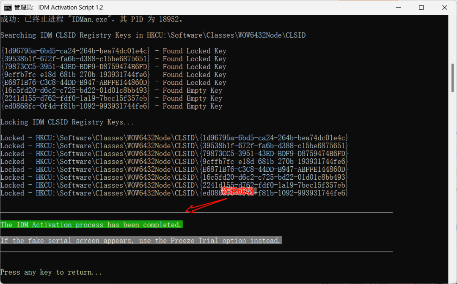Click Locked line ending in c15be6875651}
This screenshot has height=284, width=457.
[x=174, y=146]
